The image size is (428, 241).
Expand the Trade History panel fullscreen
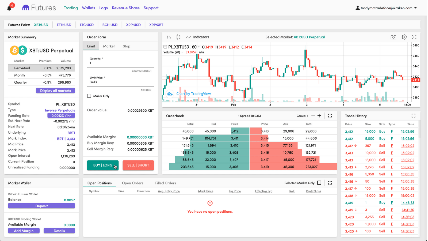coord(413,116)
